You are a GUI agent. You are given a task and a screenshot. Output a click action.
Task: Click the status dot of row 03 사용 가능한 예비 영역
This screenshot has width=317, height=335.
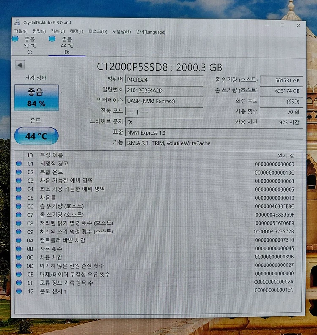click(19, 181)
